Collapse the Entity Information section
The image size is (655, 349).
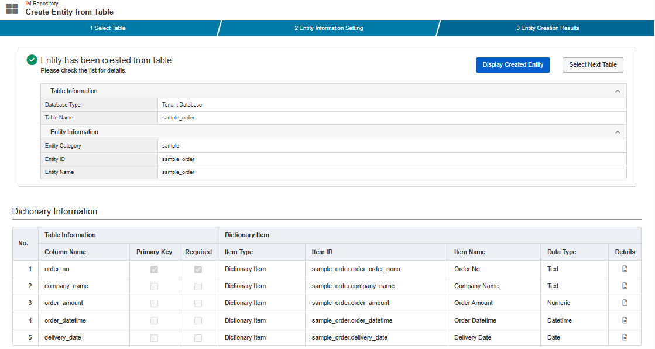(x=618, y=132)
